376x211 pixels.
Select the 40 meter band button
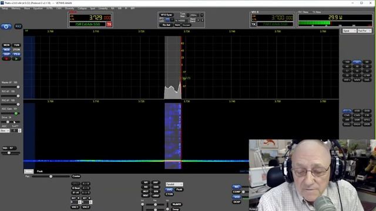(347, 66)
